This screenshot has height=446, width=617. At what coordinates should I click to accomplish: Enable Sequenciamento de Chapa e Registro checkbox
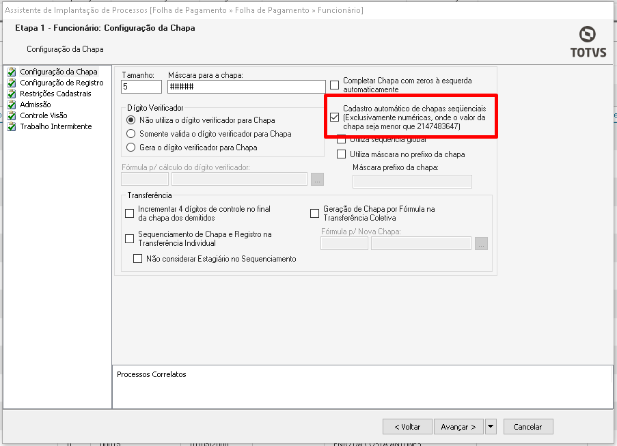tap(129, 239)
